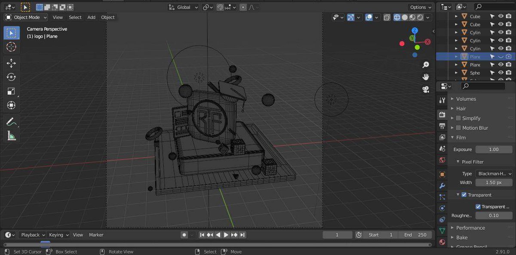
Task: Open the View Layer properties tab
Action: point(442,137)
